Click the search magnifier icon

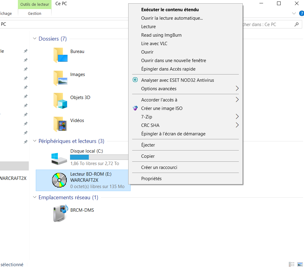[x=296, y=25]
